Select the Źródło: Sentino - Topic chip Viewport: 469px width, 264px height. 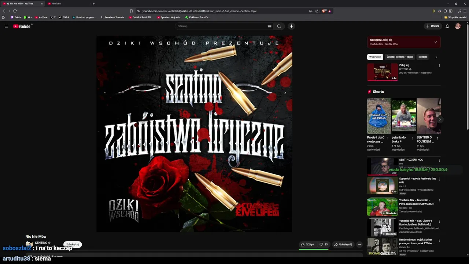coord(400,57)
